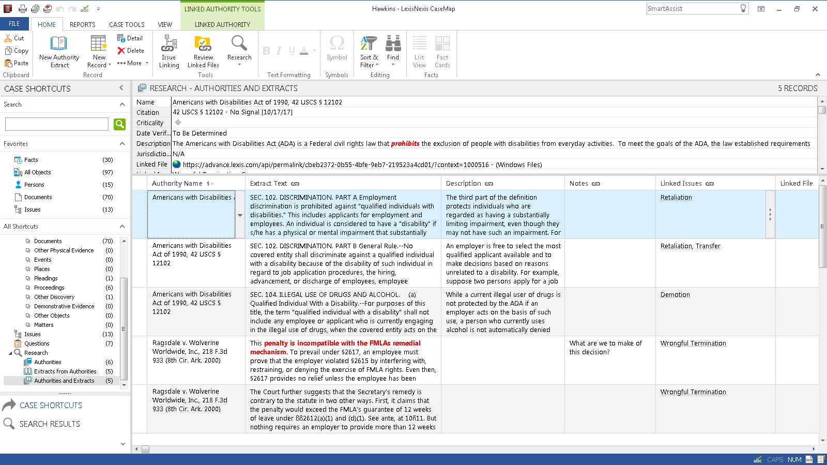Screen dimensions: 827x465
Task: Open Facts shortcut in Favorites
Action: coord(31,160)
